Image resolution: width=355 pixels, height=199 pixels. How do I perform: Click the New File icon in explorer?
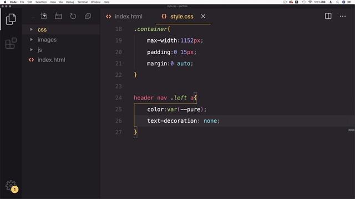[x=43, y=16]
